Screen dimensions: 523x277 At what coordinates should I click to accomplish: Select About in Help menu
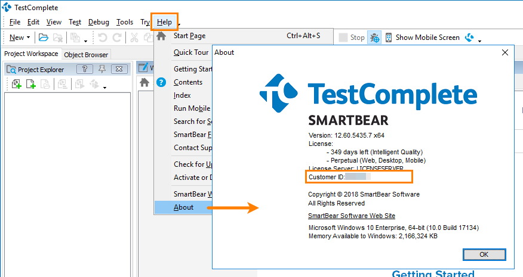click(x=183, y=207)
